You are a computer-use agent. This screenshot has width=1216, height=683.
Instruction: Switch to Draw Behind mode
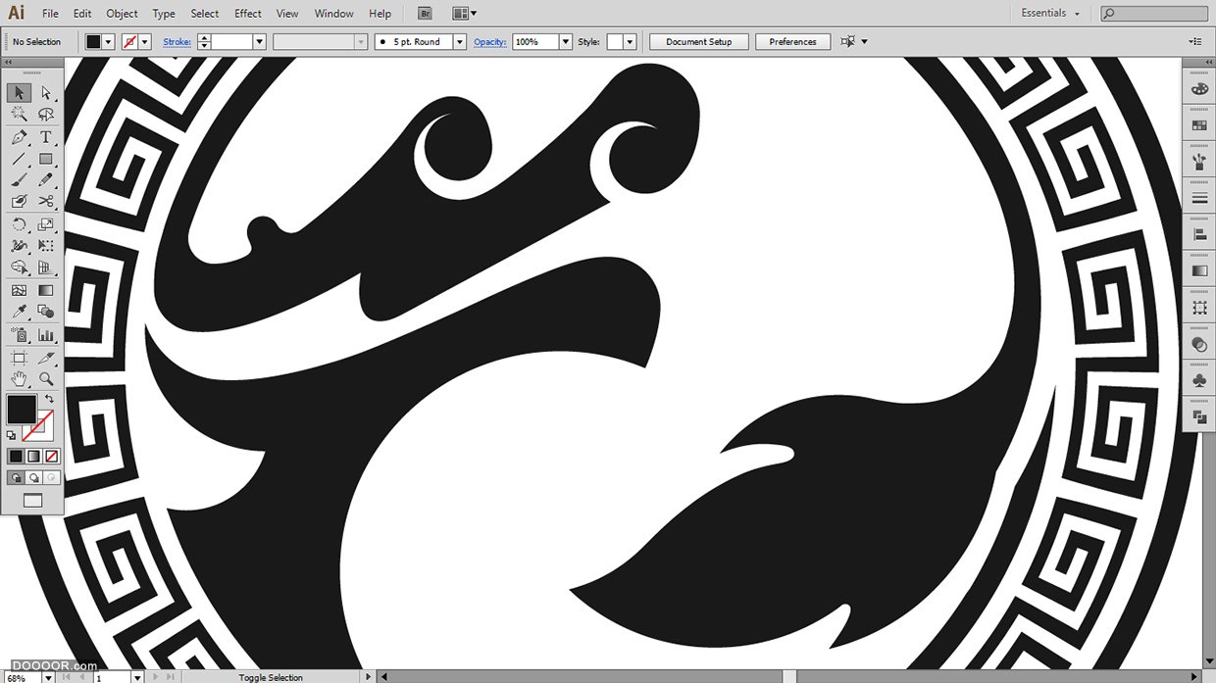[33, 478]
